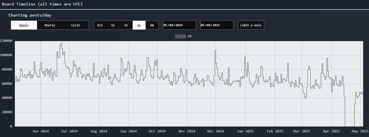
Task: Open calendar picker in 05/04/2024 date field
Action: pyautogui.click(x=193, y=25)
